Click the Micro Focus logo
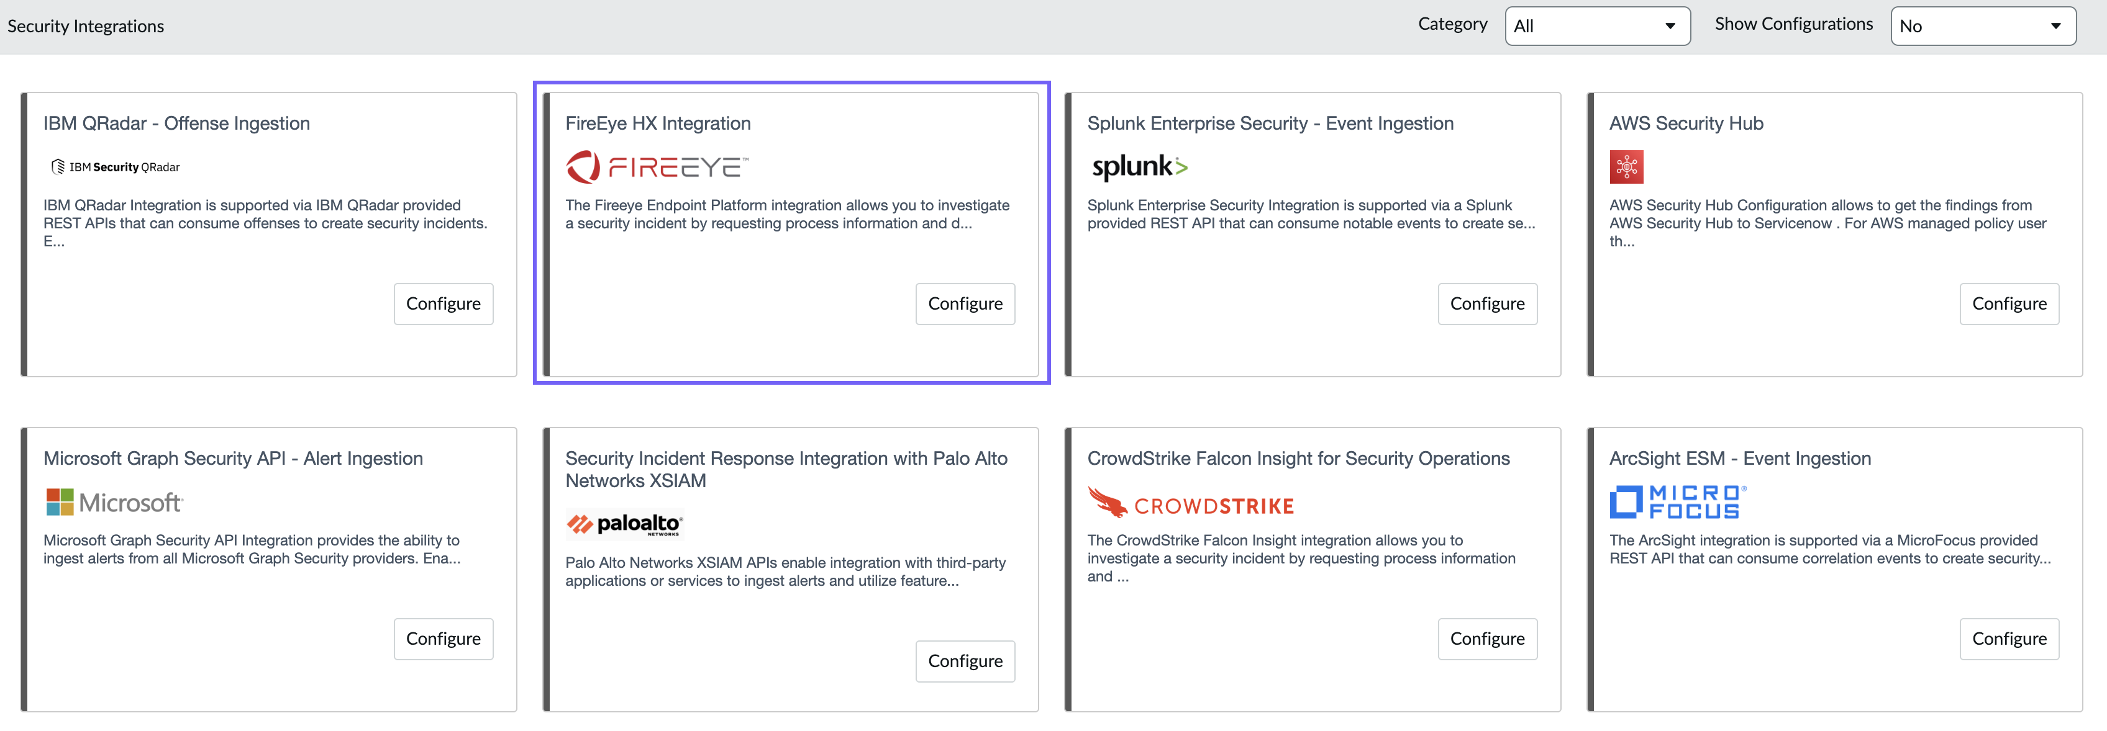 (x=1678, y=502)
